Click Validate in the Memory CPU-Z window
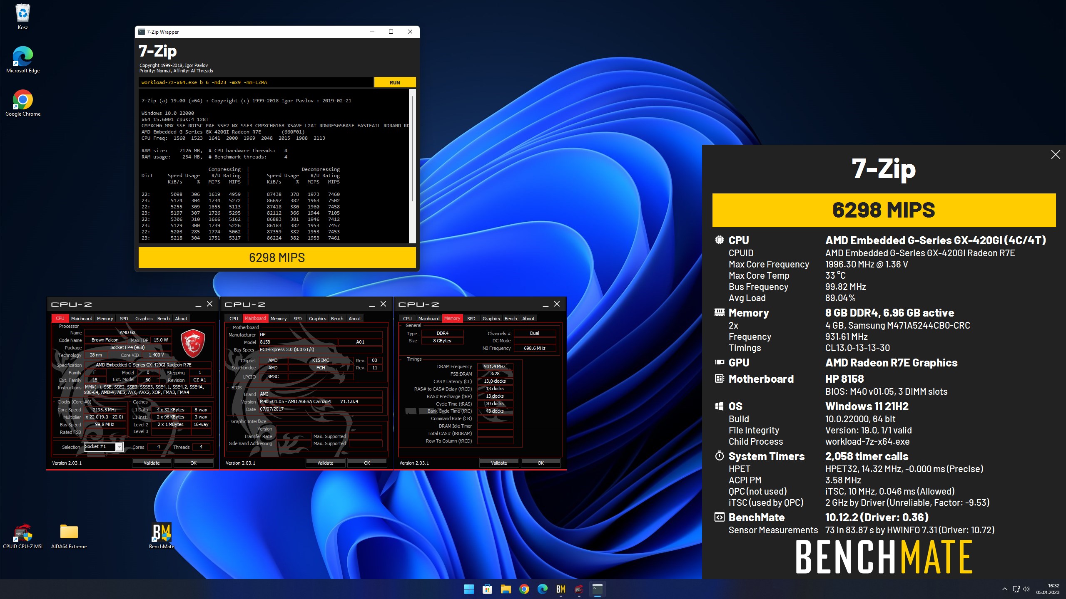This screenshot has height=599, width=1066. [499, 463]
